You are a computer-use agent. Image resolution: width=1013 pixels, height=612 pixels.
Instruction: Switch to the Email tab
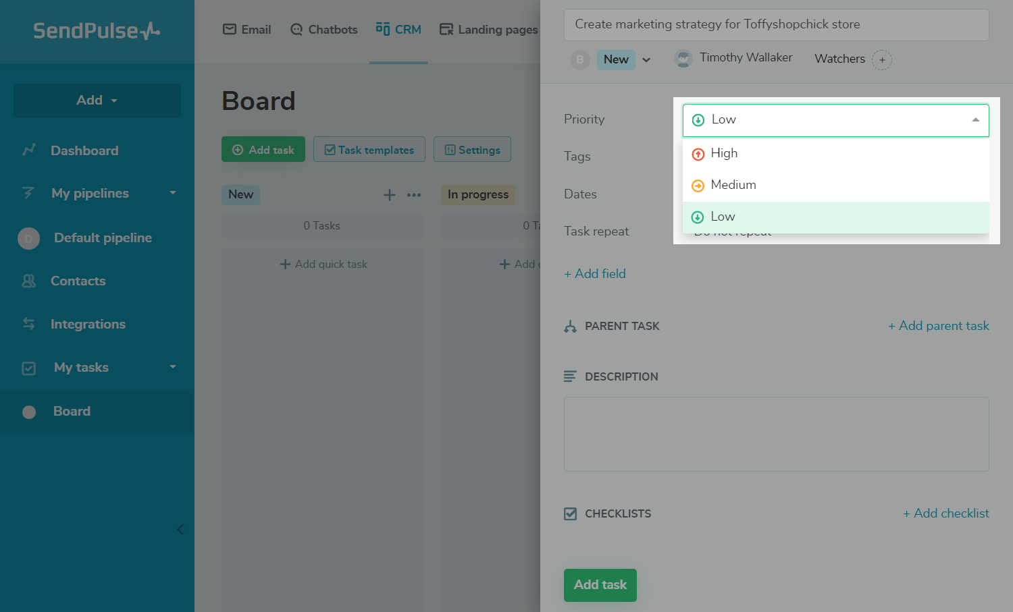(246, 30)
